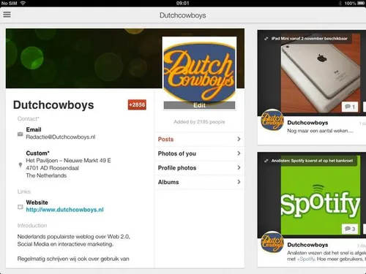Image resolution: width=366 pixels, height=274 pixels.
Task: Click the Het Paviljoen address text
Action: [68, 168]
